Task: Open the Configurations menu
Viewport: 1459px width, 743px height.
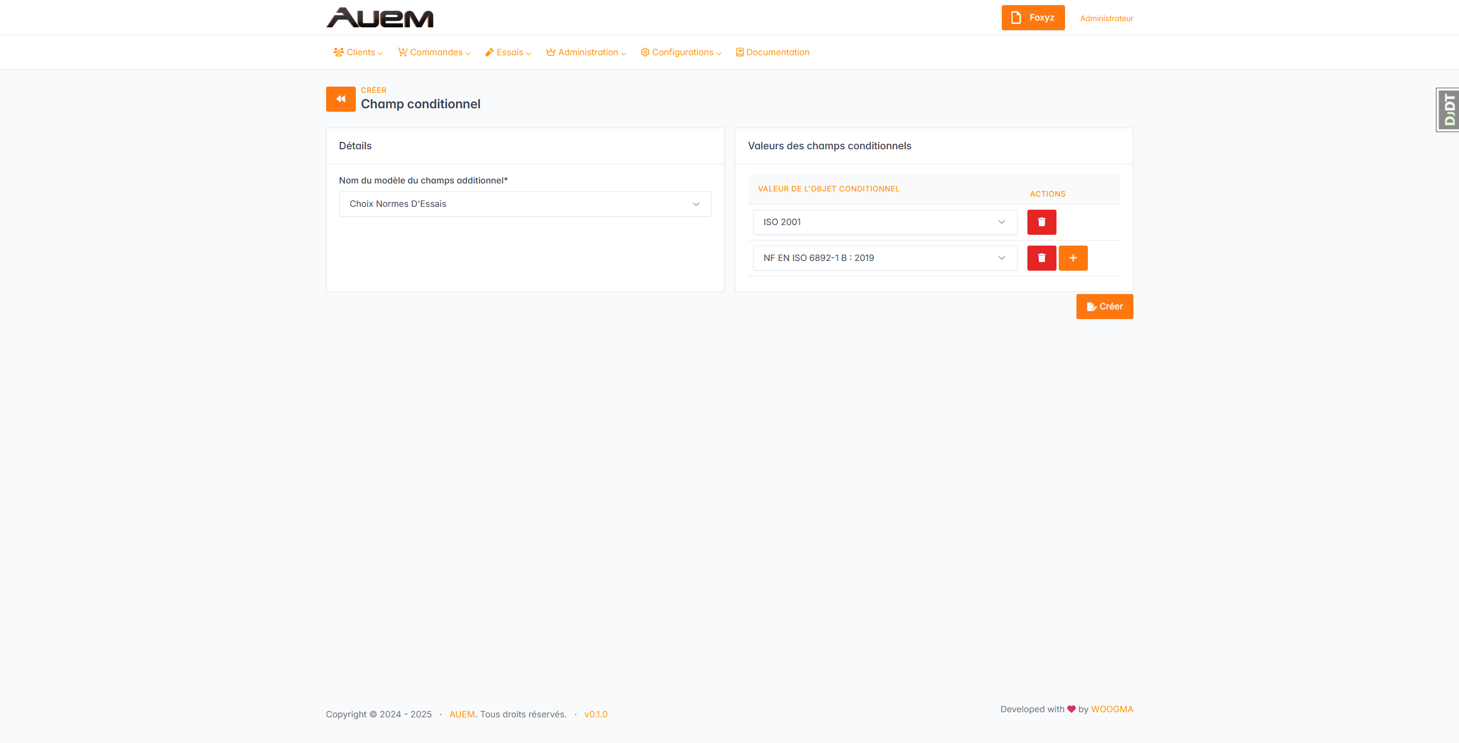Action: pyautogui.click(x=681, y=52)
